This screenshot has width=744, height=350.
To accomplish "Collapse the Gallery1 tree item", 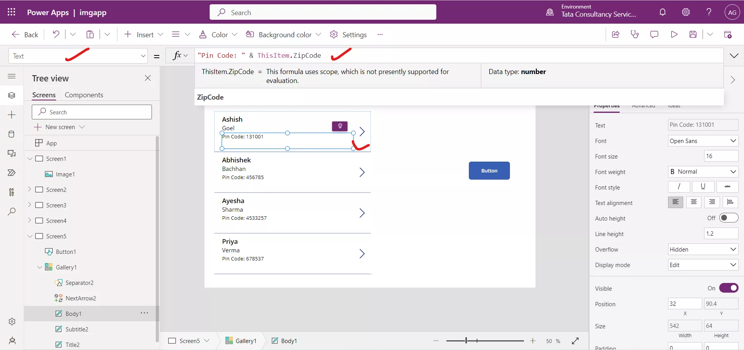I will tap(39, 267).
